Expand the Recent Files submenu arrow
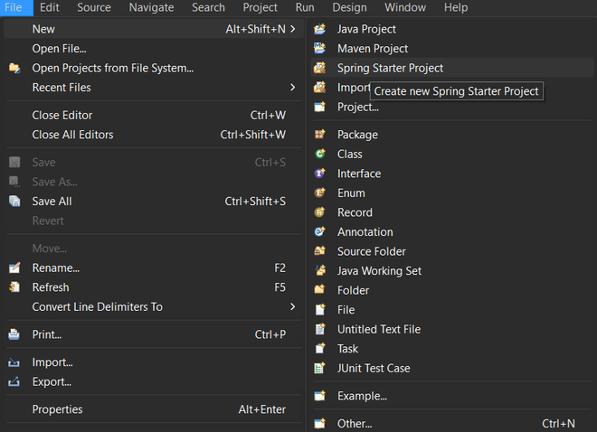 click(292, 88)
